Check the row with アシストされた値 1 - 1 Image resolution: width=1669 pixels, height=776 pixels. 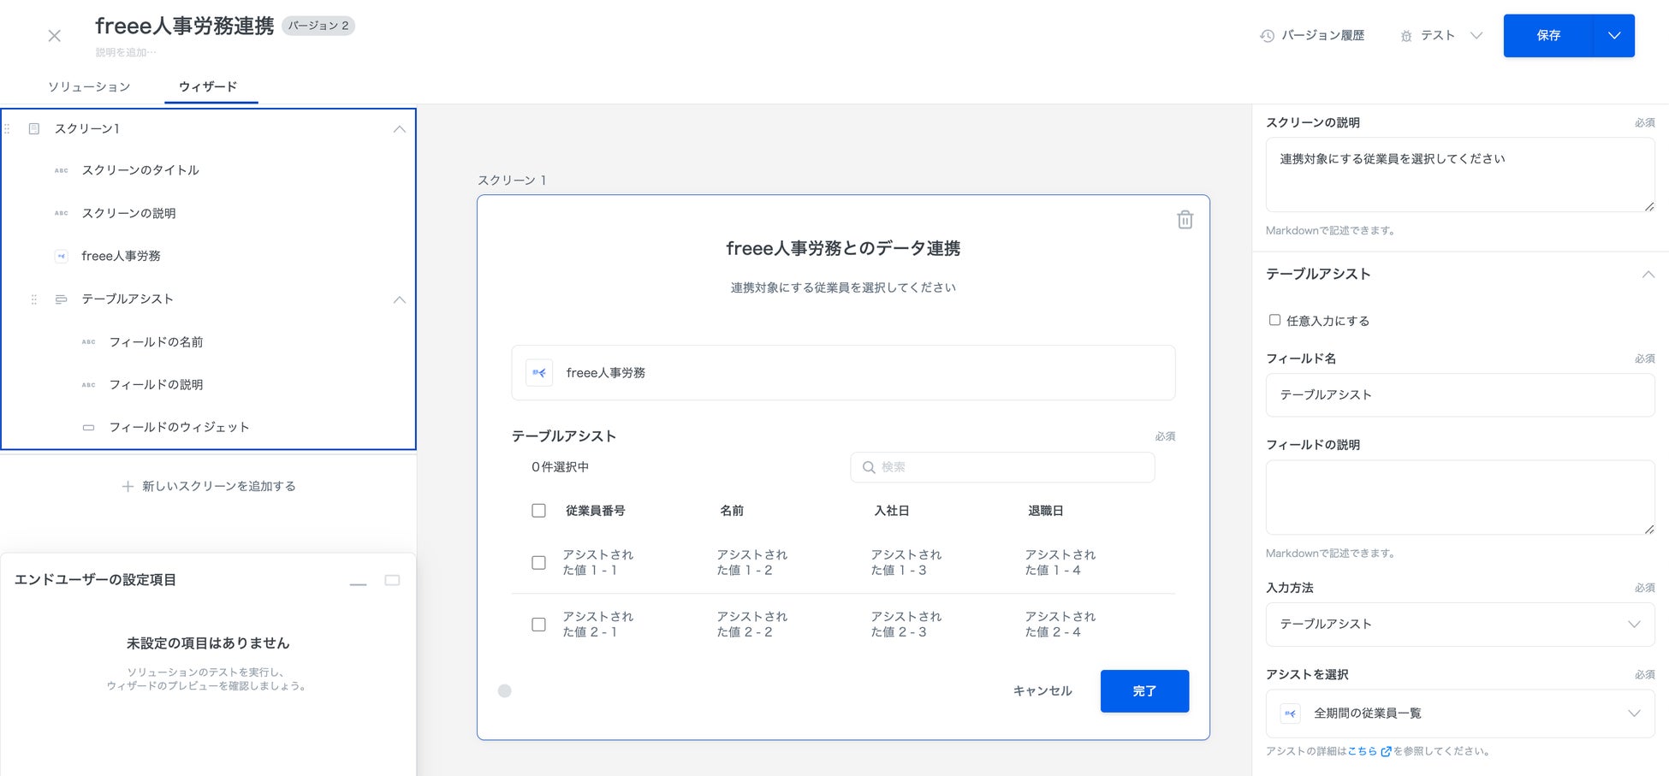point(538,562)
